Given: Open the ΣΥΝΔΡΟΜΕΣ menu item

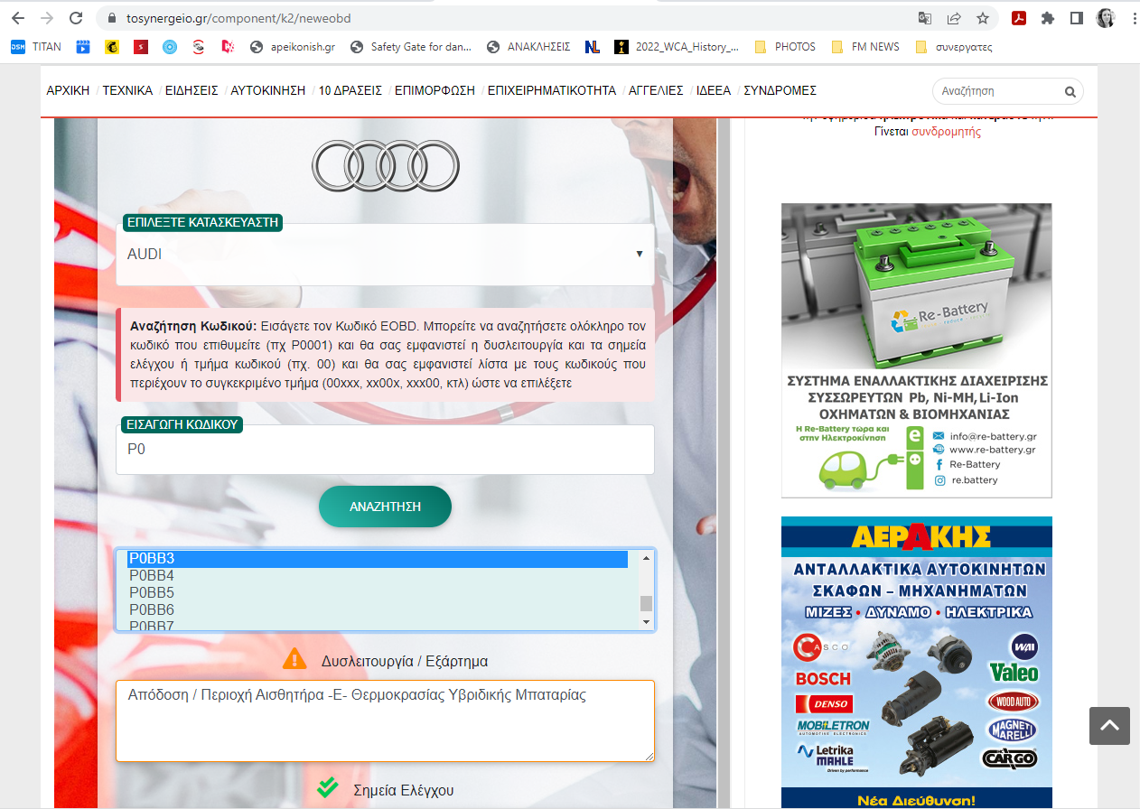Looking at the screenshot, I should (780, 90).
